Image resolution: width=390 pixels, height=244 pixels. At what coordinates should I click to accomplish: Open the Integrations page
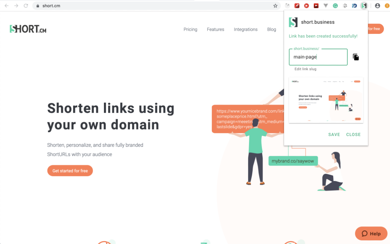coord(246,29)
